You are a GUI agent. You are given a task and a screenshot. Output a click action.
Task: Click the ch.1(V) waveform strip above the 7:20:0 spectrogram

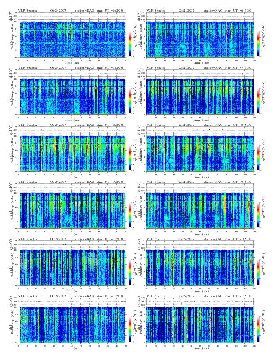[x=72, y=73]
